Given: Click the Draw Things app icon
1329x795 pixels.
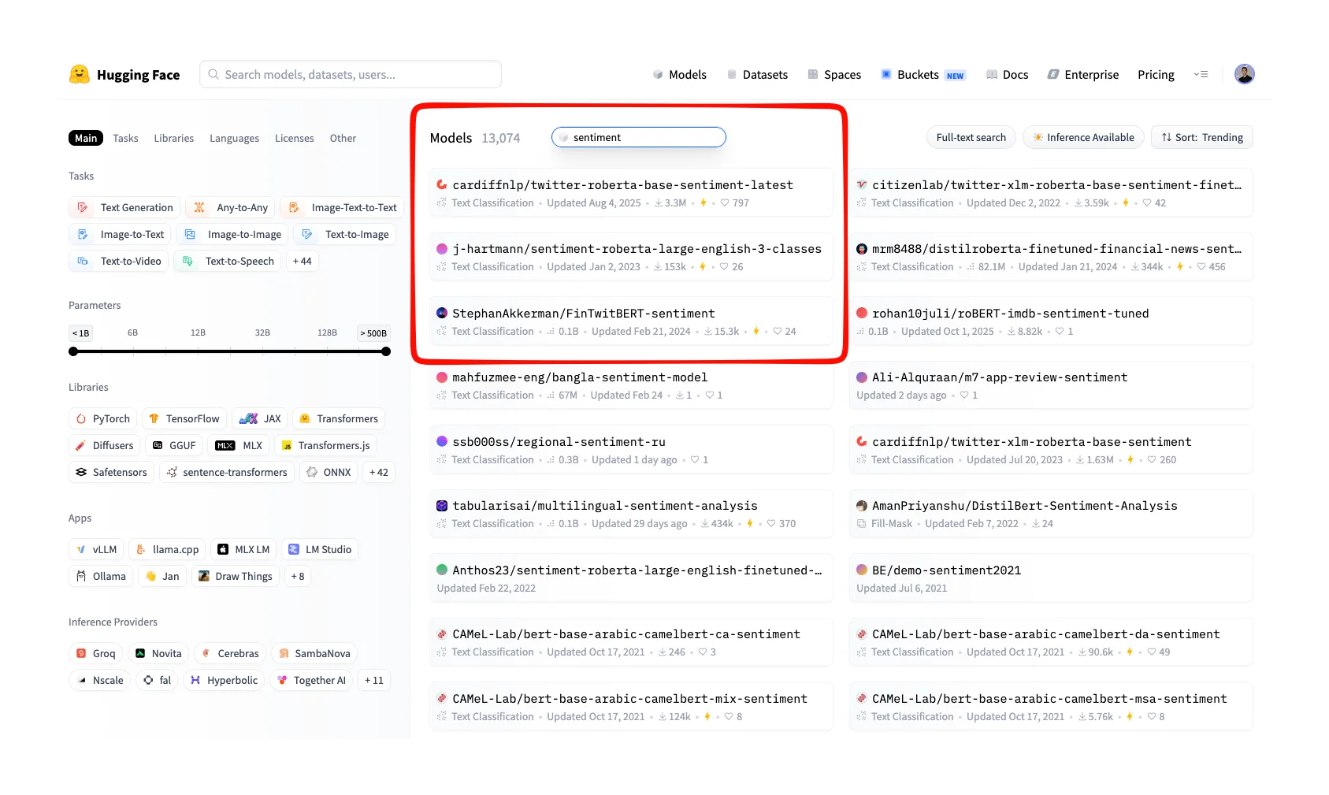Looking at the screenshot, I should [204, 576].
